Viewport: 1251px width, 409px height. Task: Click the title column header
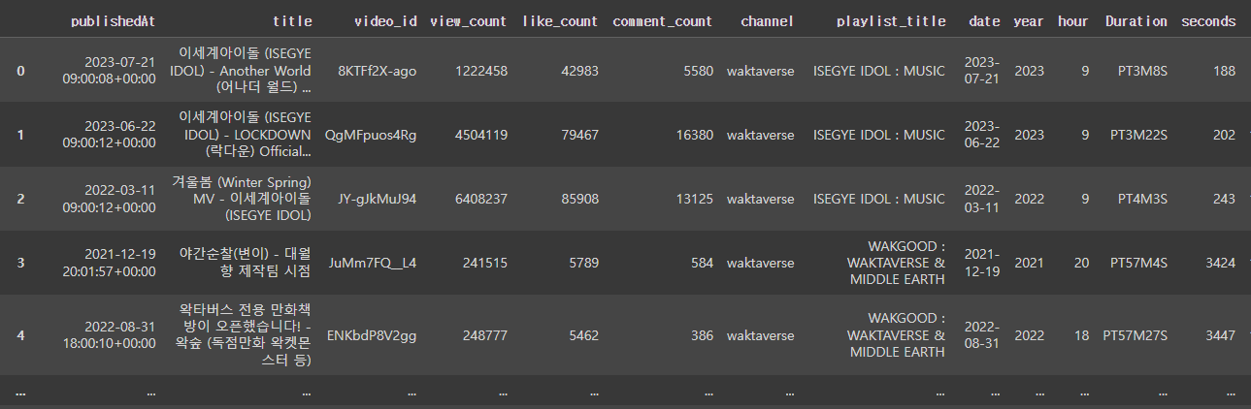click(x=292, y=21)
